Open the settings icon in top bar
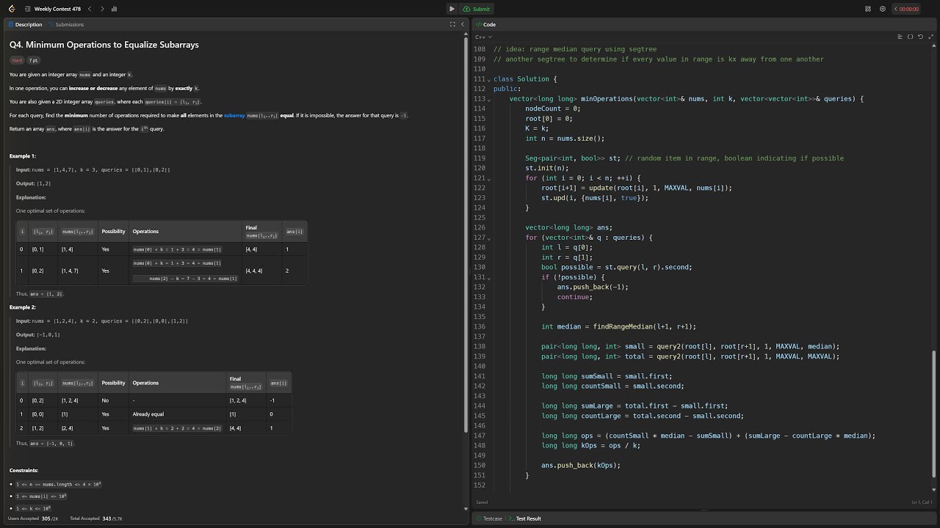This screenshot has height=528, width=940. tap(882, 9)
